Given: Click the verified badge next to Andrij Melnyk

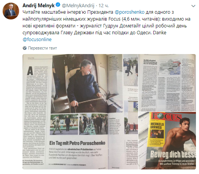Looking at the screenshot, I should (x=58, y=5).
